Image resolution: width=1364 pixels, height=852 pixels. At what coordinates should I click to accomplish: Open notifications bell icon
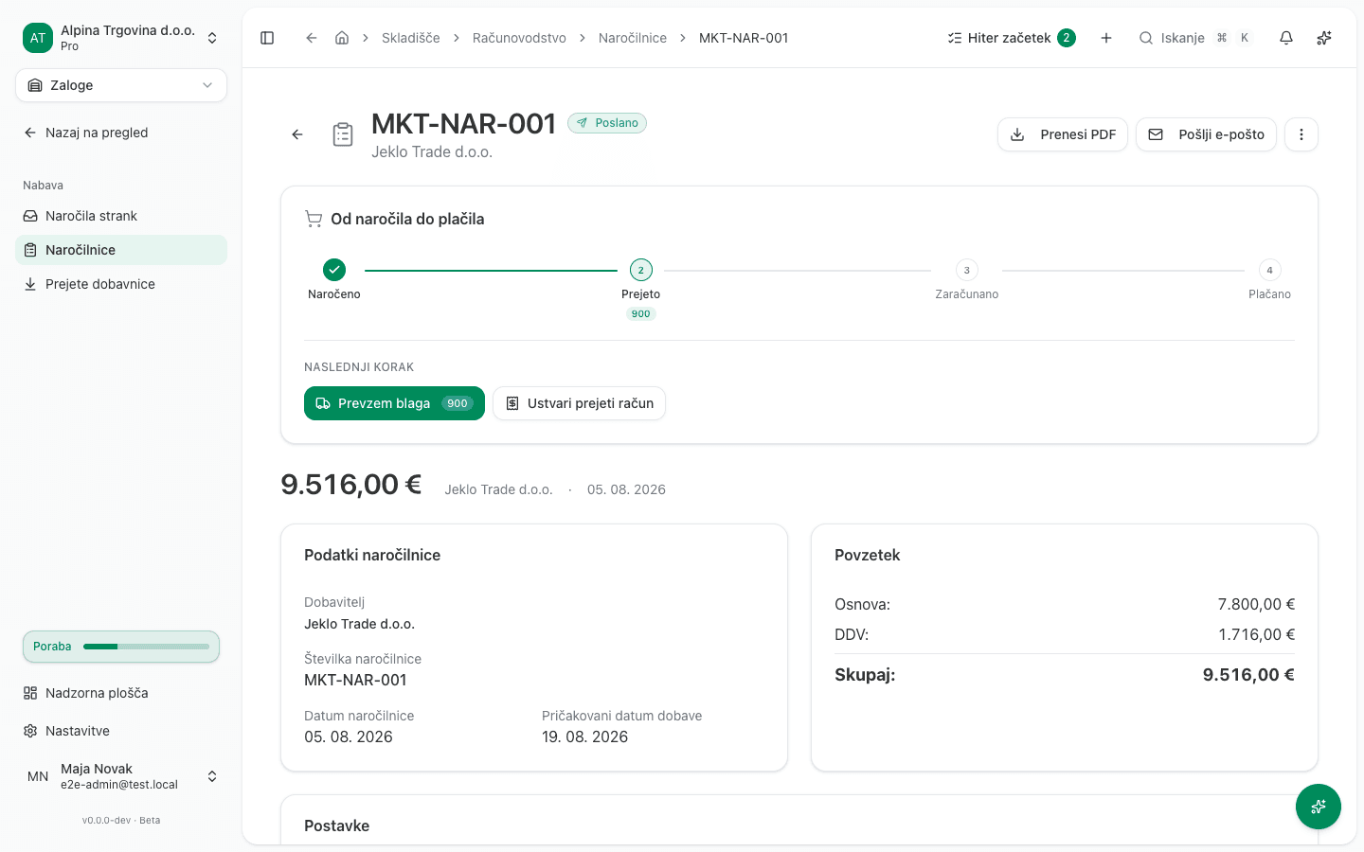(x=1286, y=38)
